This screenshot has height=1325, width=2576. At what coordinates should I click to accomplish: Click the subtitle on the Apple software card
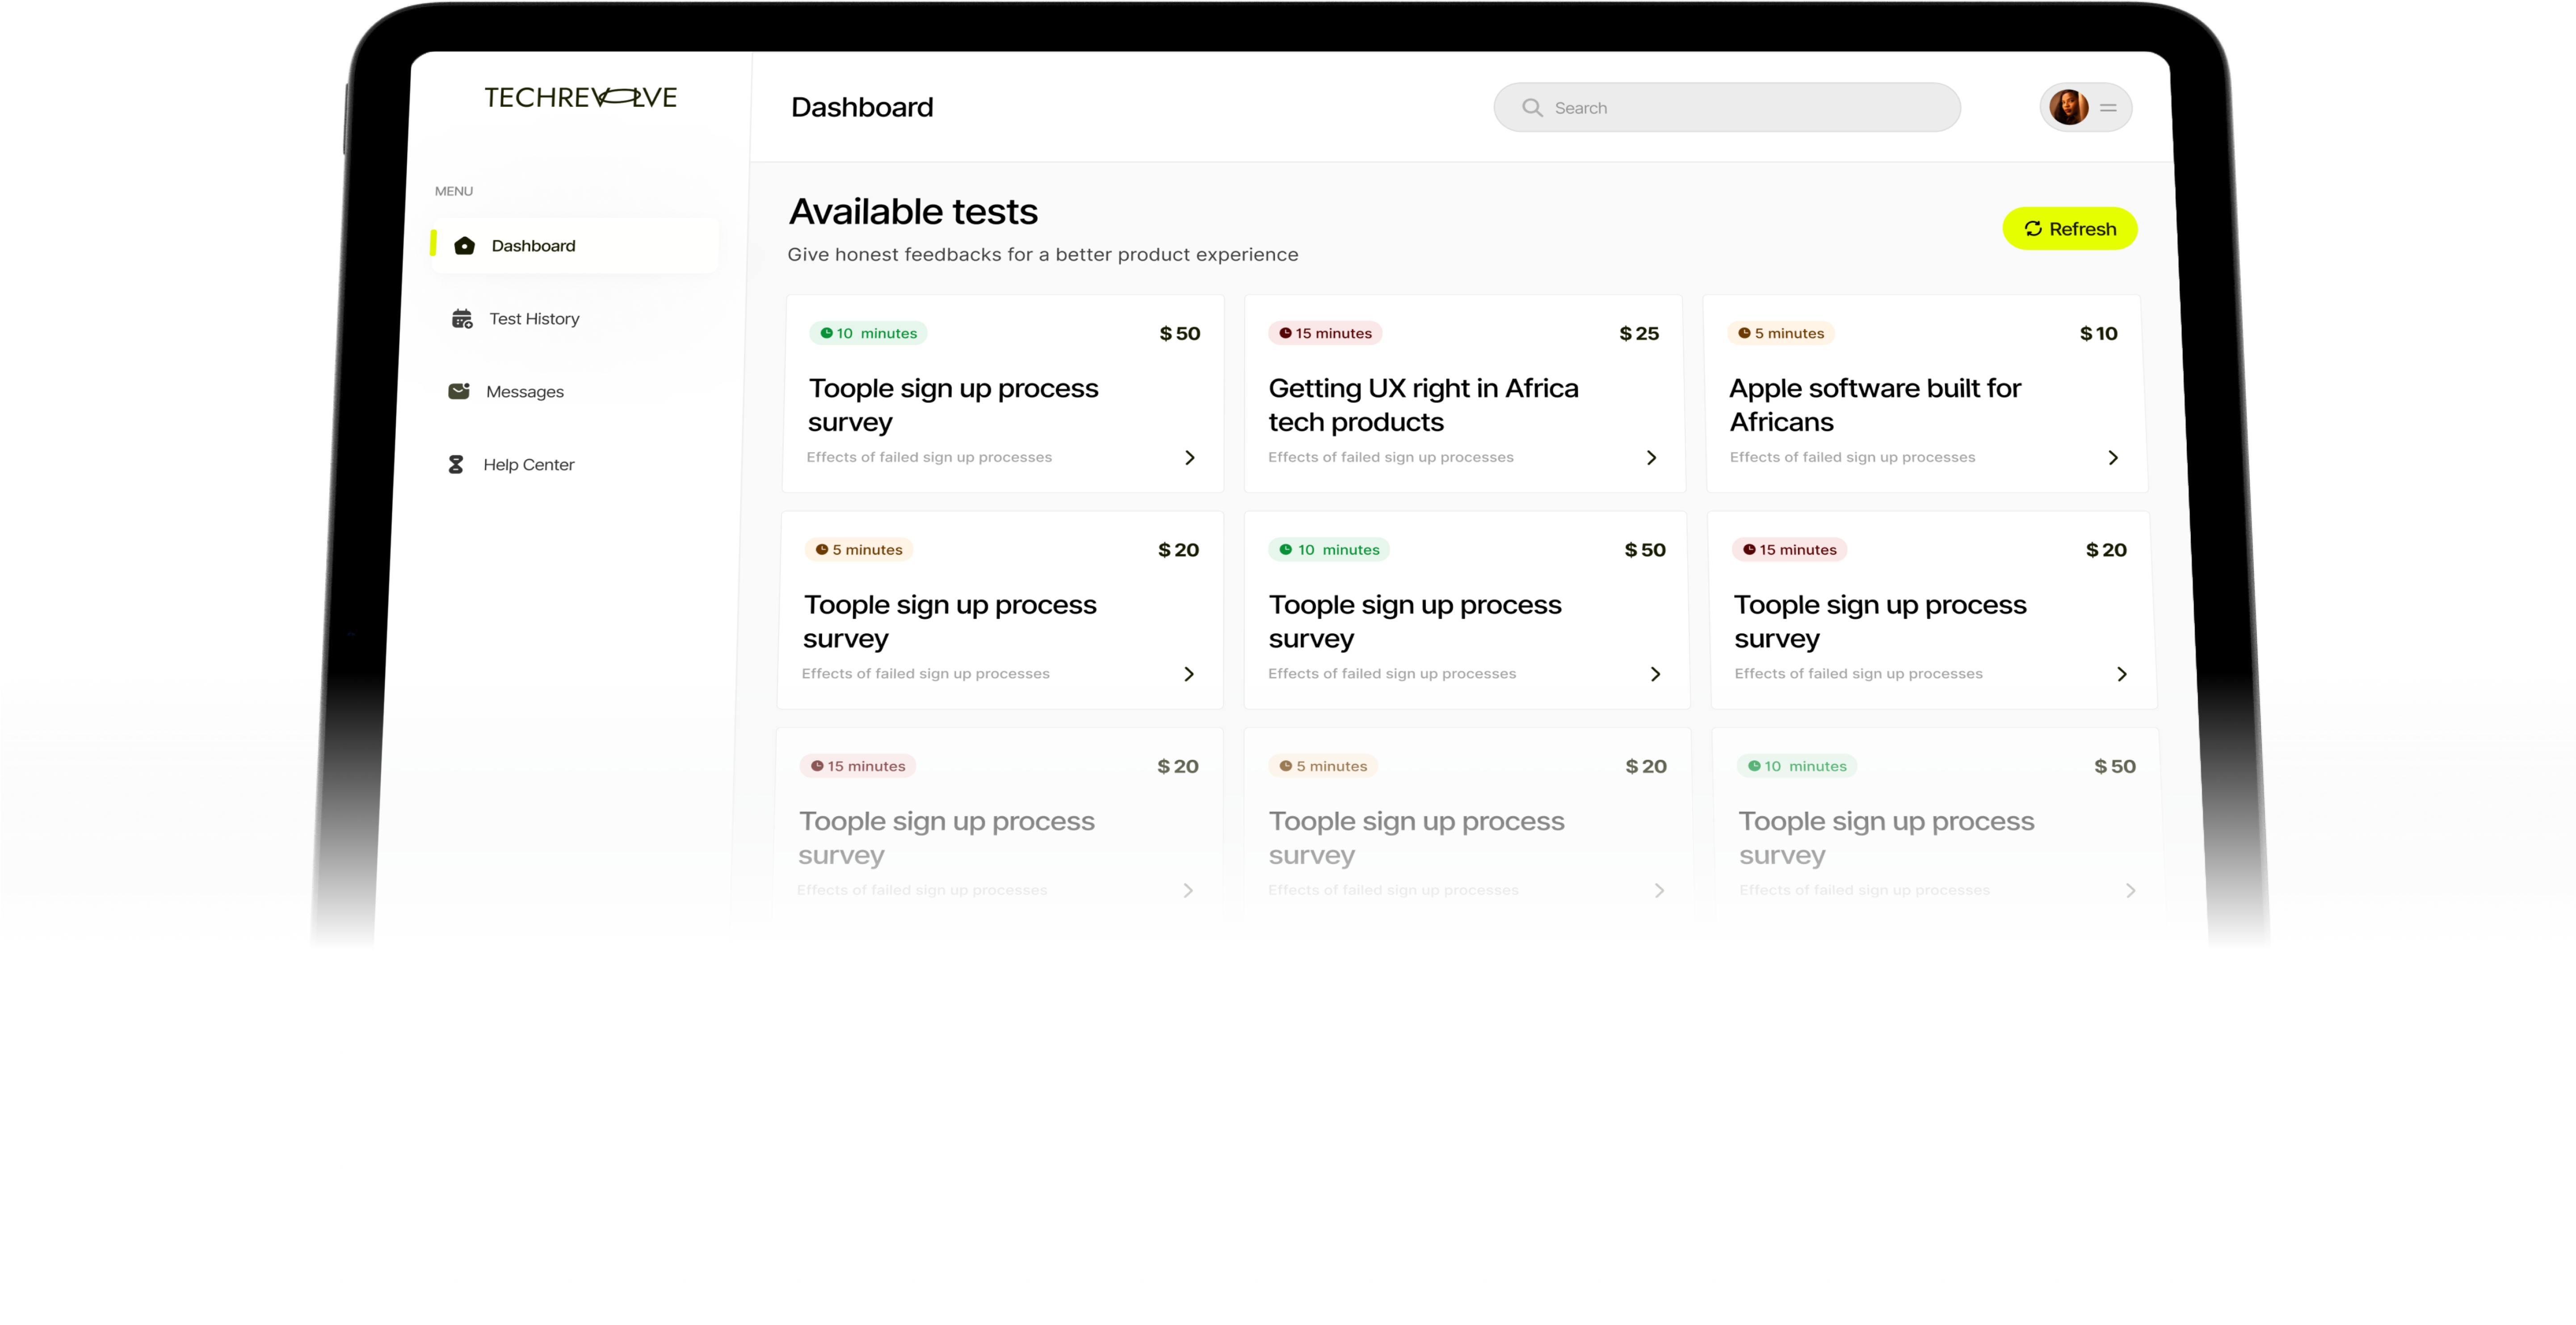pos(1852,457)
